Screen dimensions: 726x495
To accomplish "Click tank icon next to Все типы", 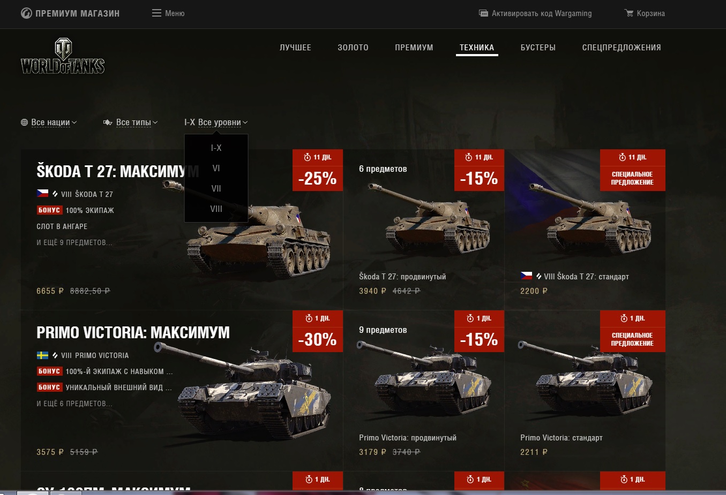I will pyautogui.click(x=108, y=123).
